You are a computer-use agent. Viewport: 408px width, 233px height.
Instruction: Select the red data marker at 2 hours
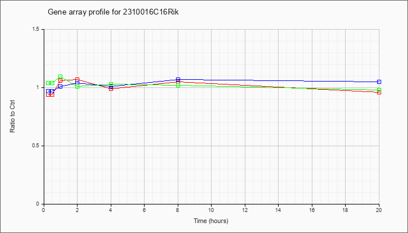[x=77, y=79]
